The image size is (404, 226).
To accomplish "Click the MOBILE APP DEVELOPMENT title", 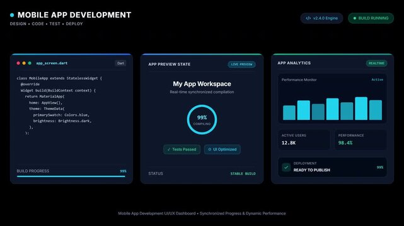I will pyautogui.click(x=74, y=15).
